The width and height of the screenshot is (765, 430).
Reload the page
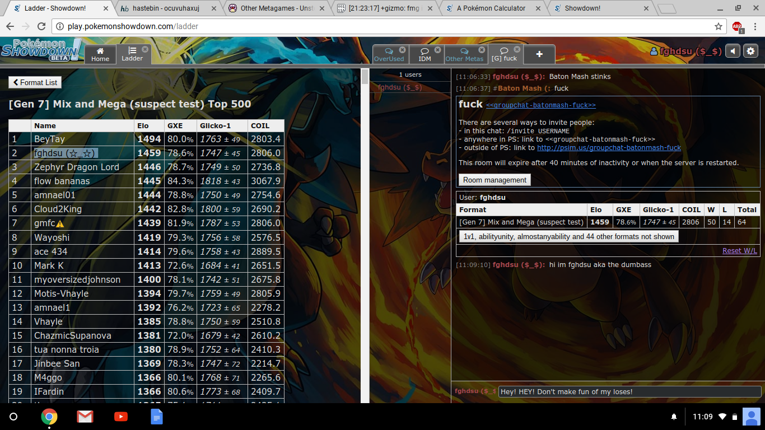41,26
